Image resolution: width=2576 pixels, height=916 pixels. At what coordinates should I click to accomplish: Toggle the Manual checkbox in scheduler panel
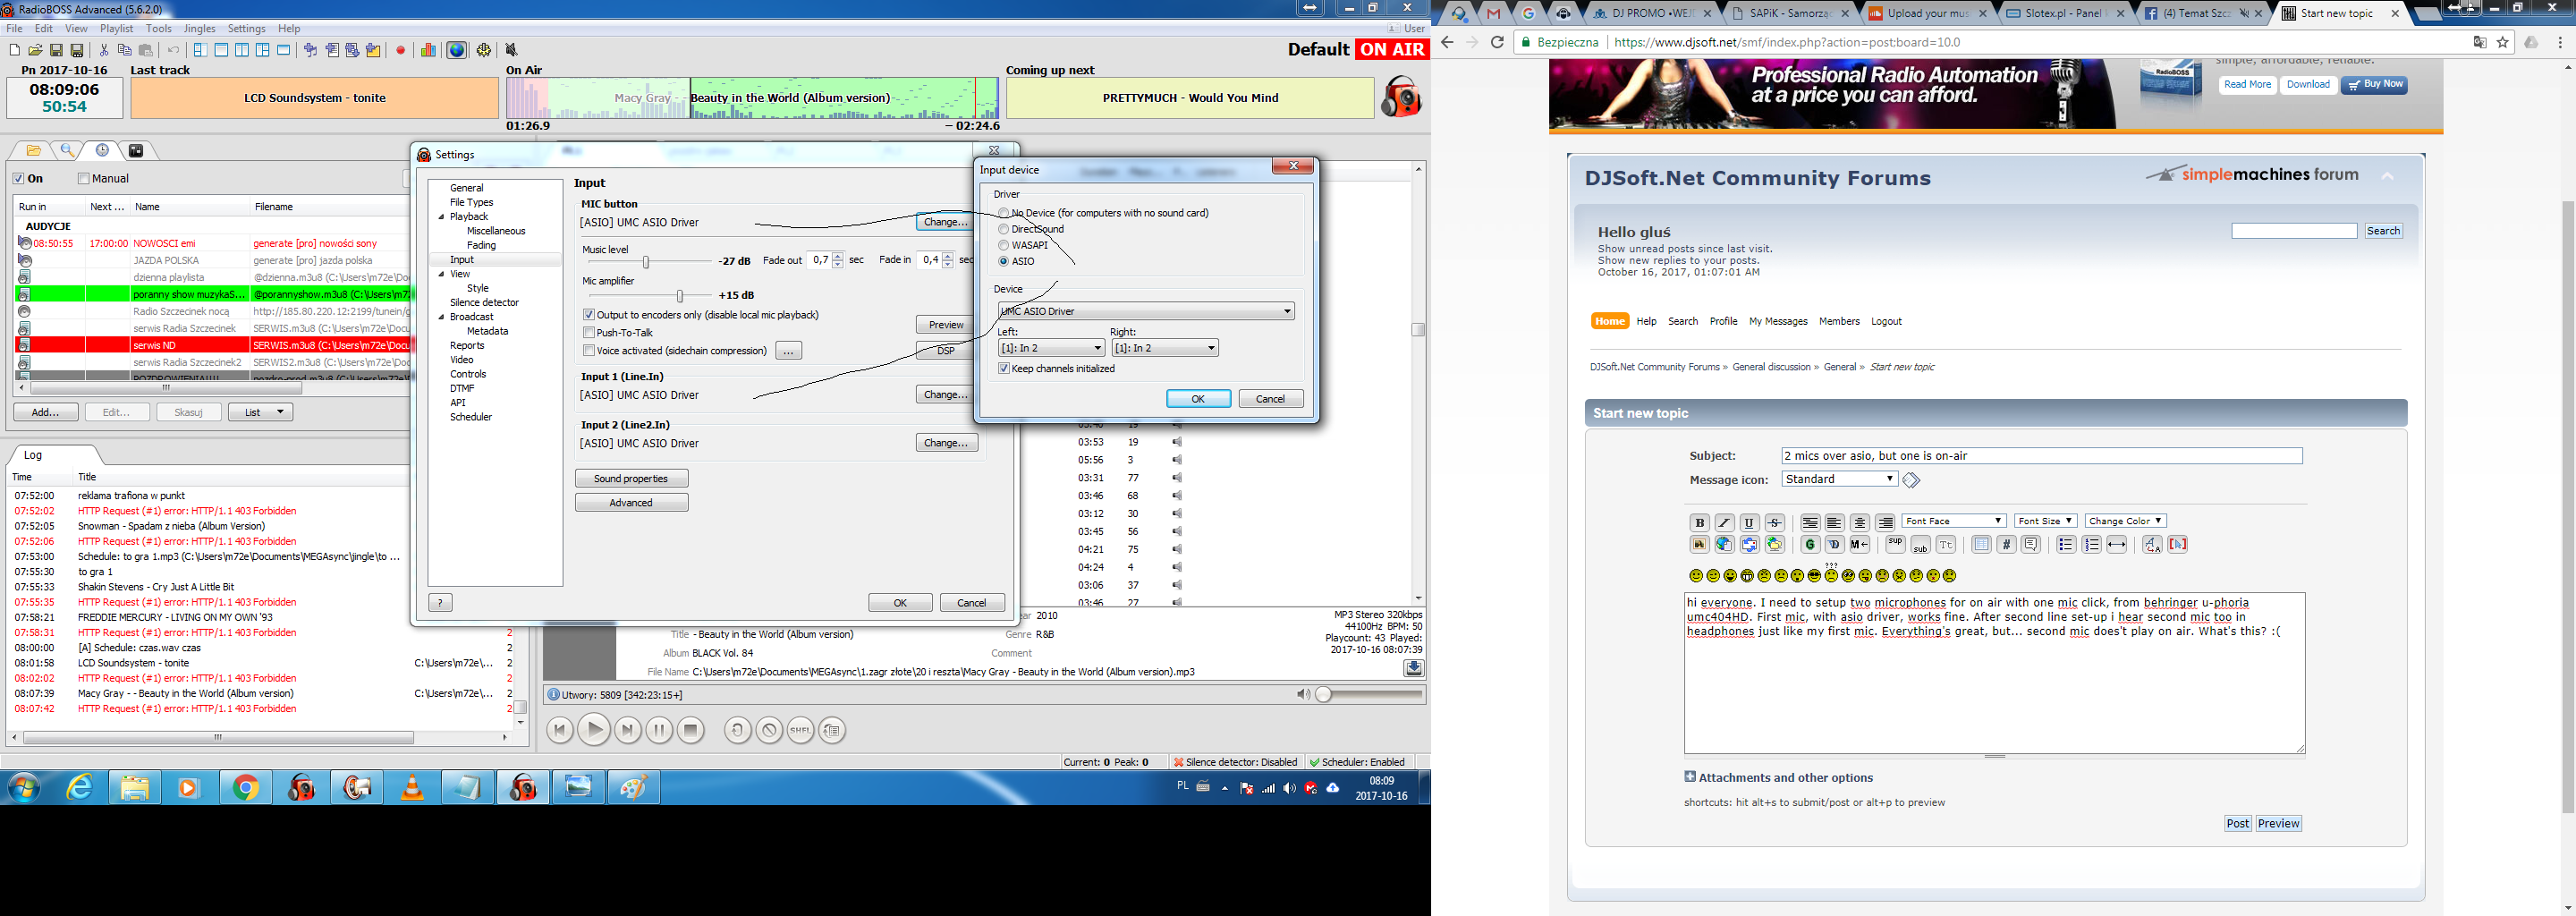84,179
